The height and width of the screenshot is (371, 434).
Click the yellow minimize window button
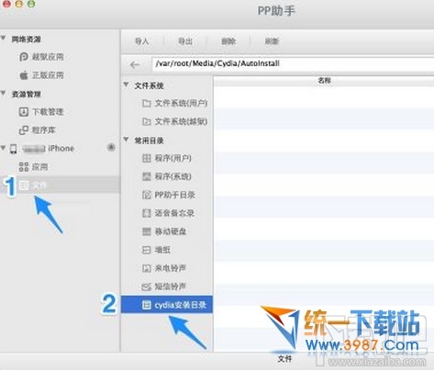click(x=19, y=4)
